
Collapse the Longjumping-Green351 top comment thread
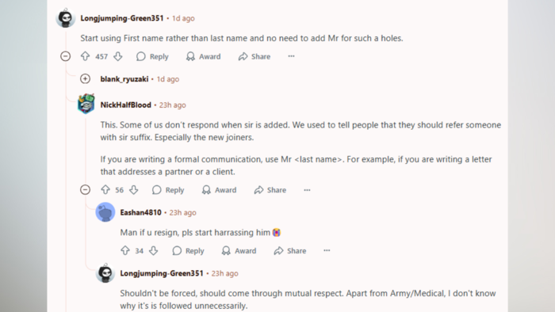click(x=66, y=56)
